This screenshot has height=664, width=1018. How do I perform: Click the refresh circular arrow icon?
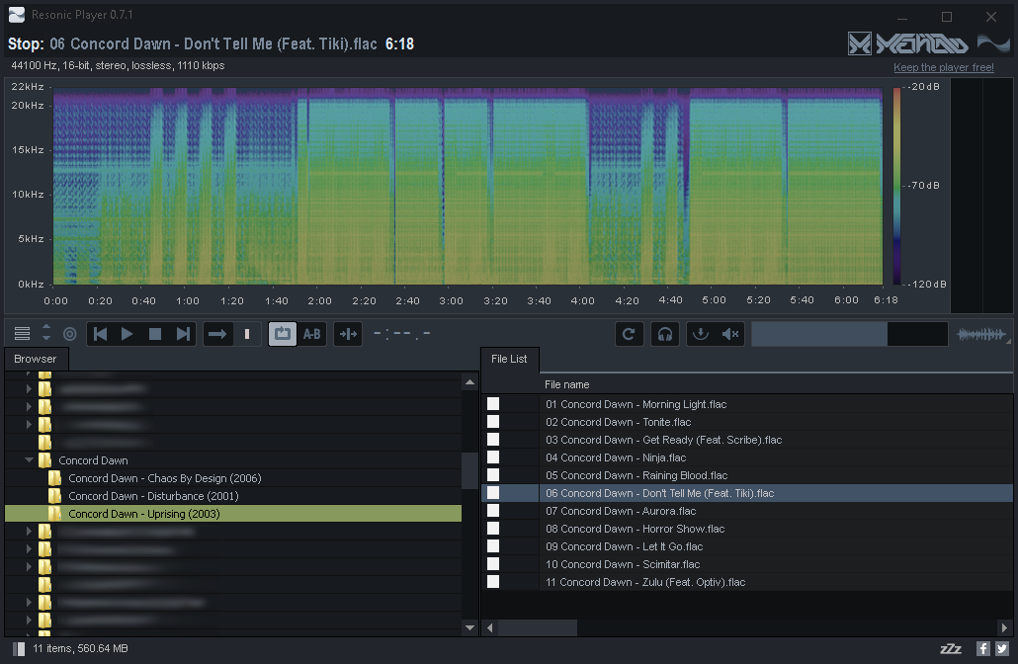[x=629, y=334]
